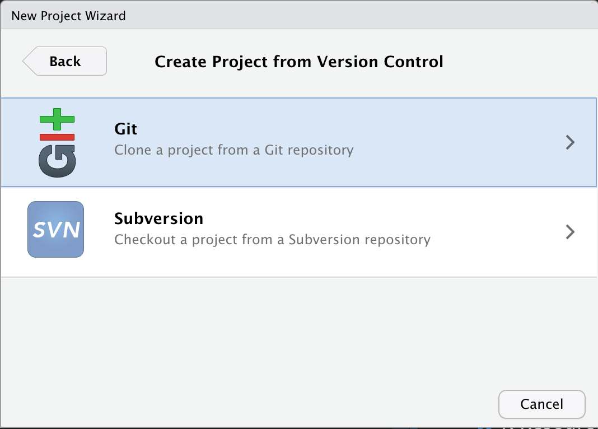
Task: Select the Subversion heading text
Action: click(x=158, y=218)
